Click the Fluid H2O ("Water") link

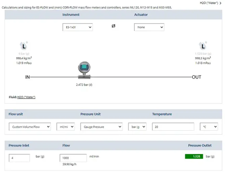[26, 97]
